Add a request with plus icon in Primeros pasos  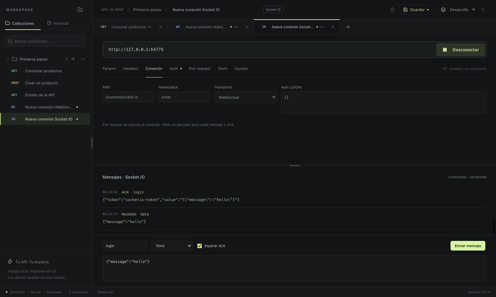coord(73,59)
